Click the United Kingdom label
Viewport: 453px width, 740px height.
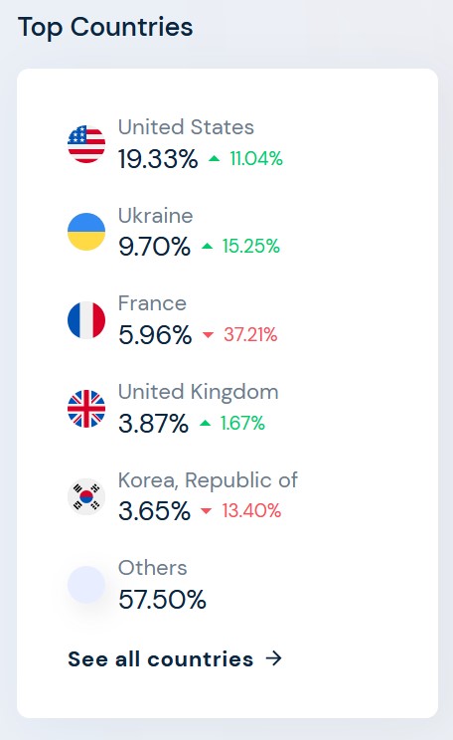[x=198, y=392]
